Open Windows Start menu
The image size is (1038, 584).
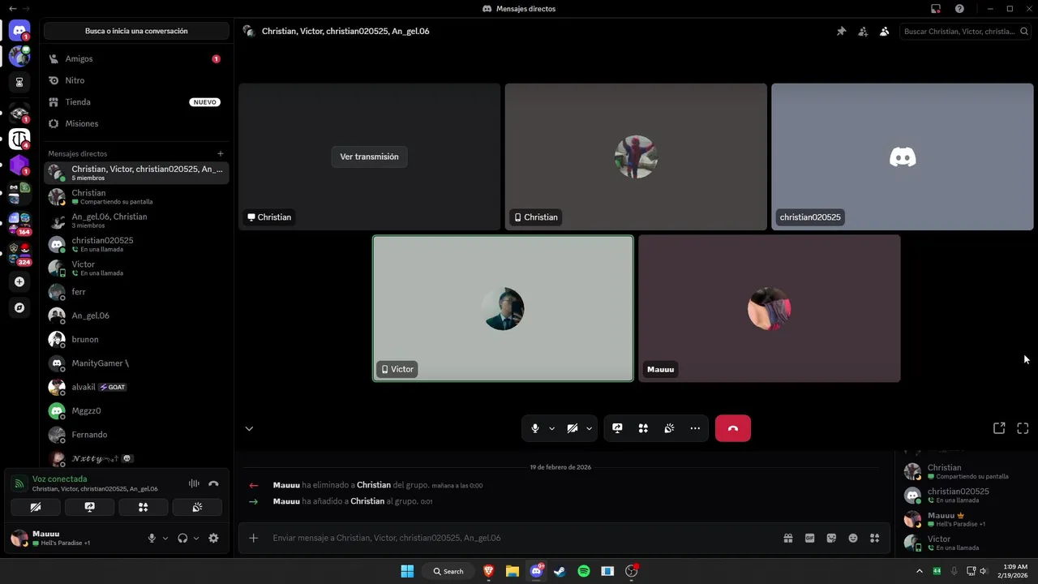407,571
